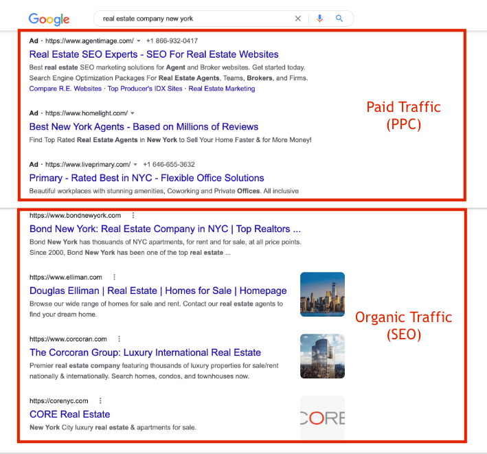Click the https://www.agentimage.com/ URL text
This screenshot has width=487, height=454.
[89, 41]
